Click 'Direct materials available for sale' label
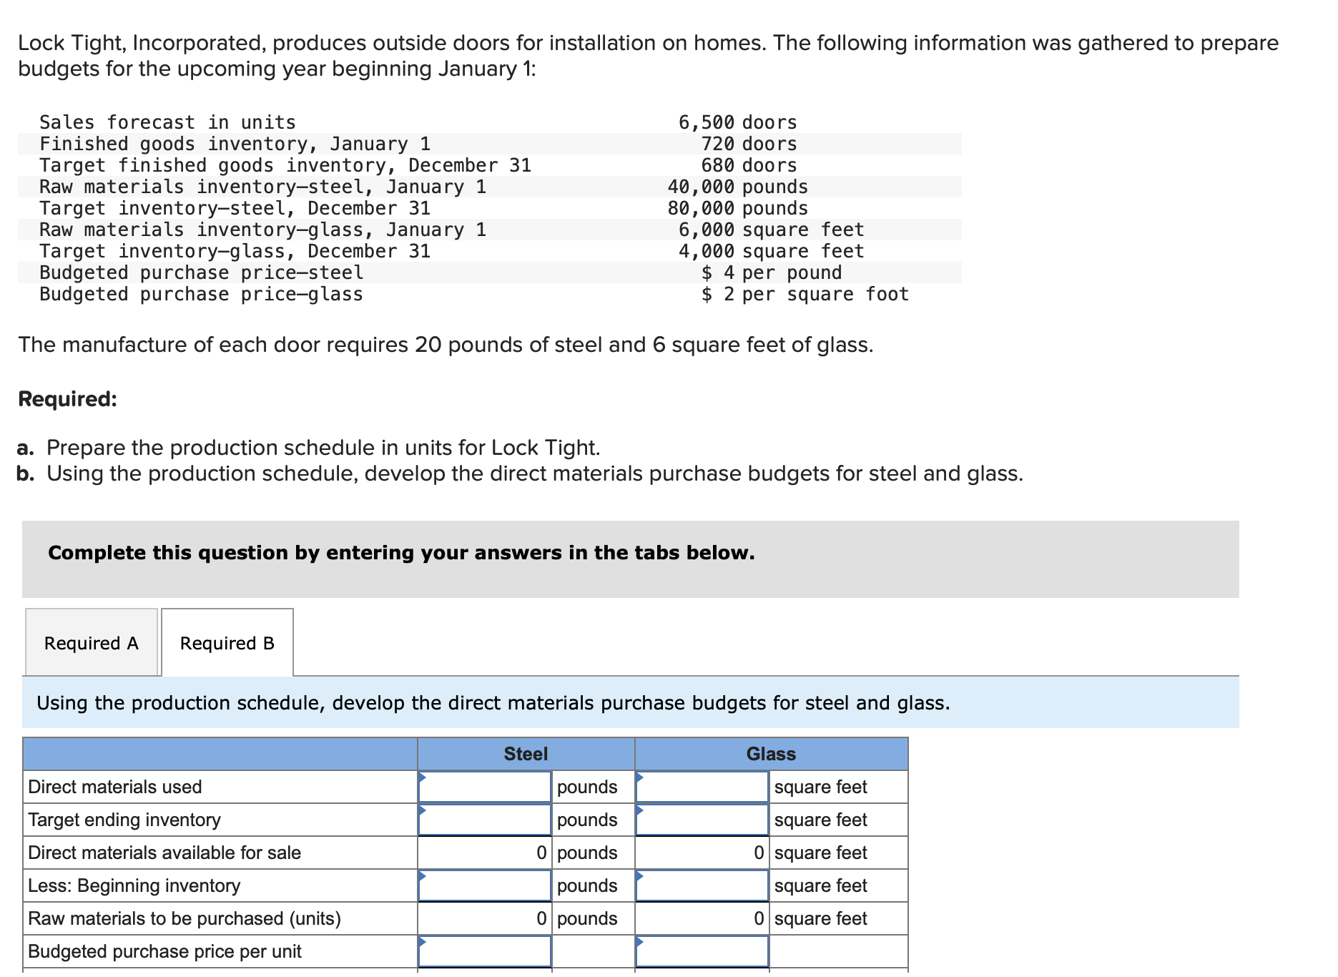1338x977 pixels. point(164,853)
